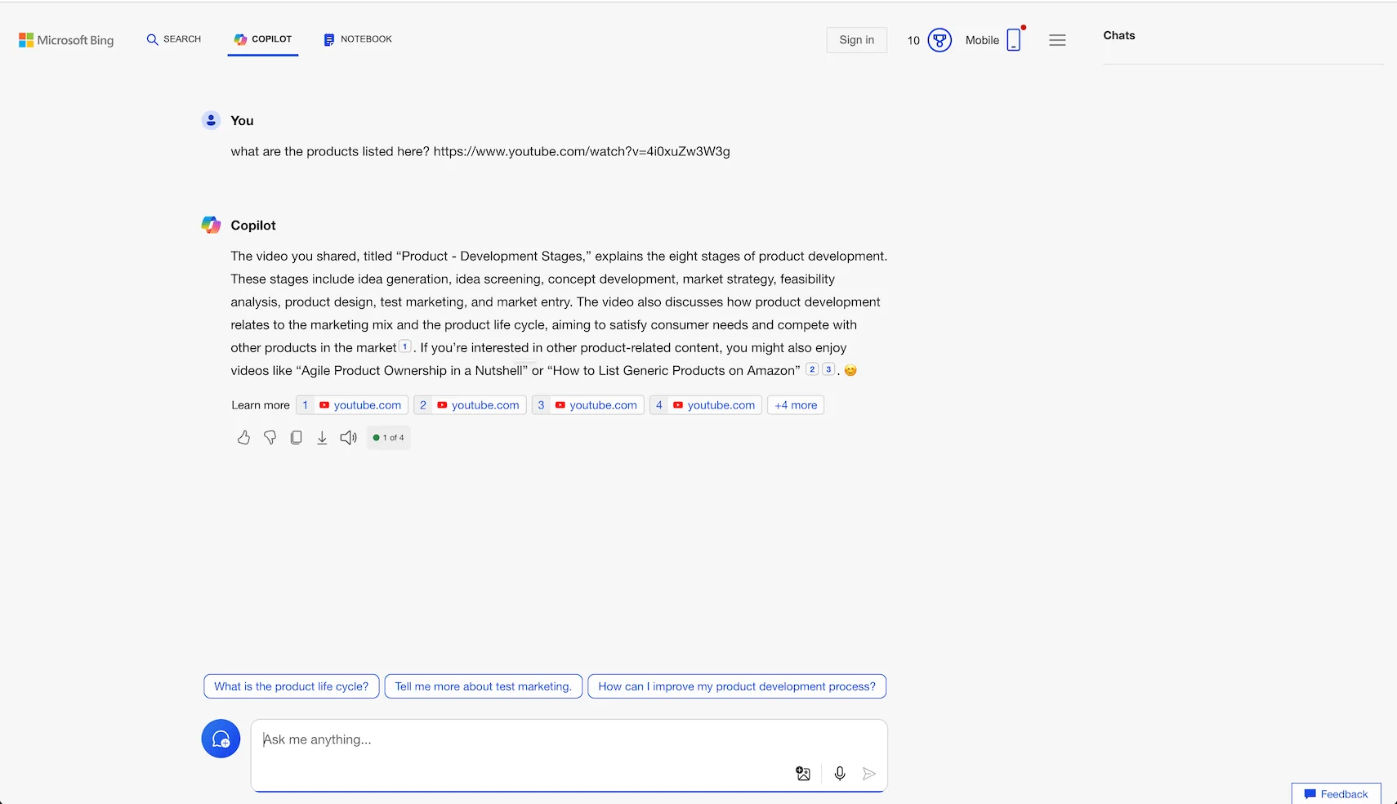
Task: Go to the Search tab
Action: coord(173,39)
